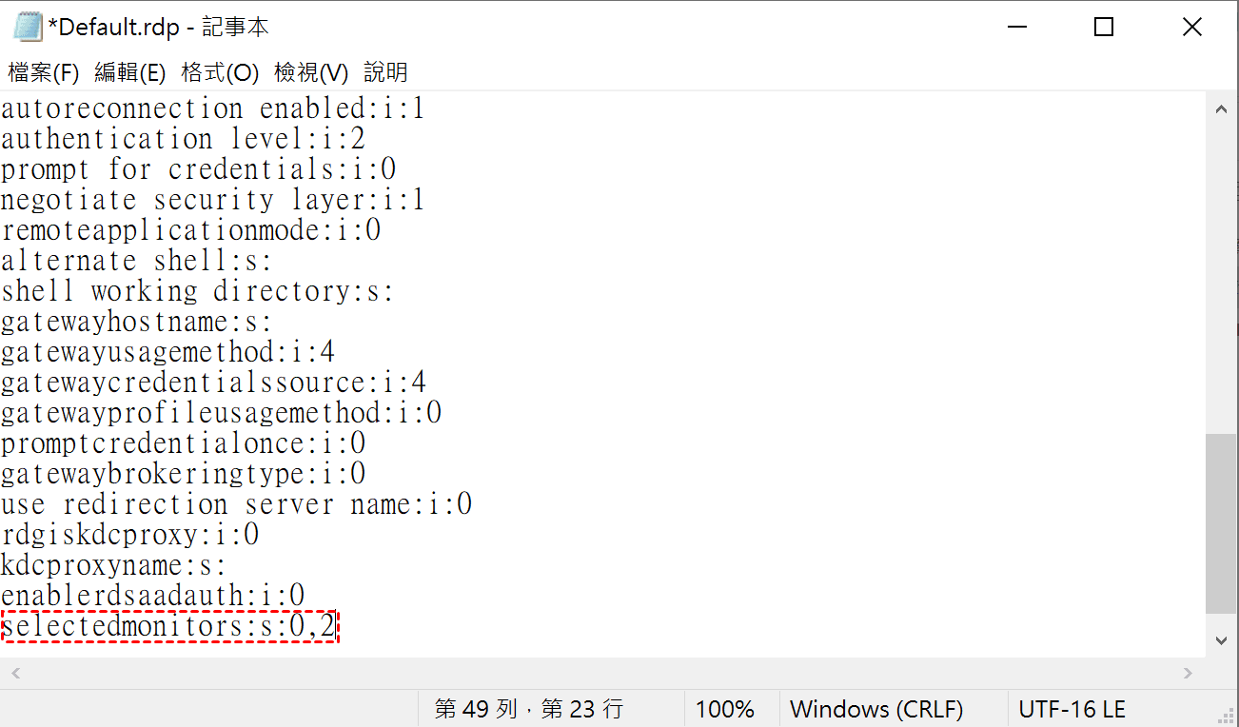Click the authentication level:i:2 line
1239x727 pixels.
click(183, 139)
